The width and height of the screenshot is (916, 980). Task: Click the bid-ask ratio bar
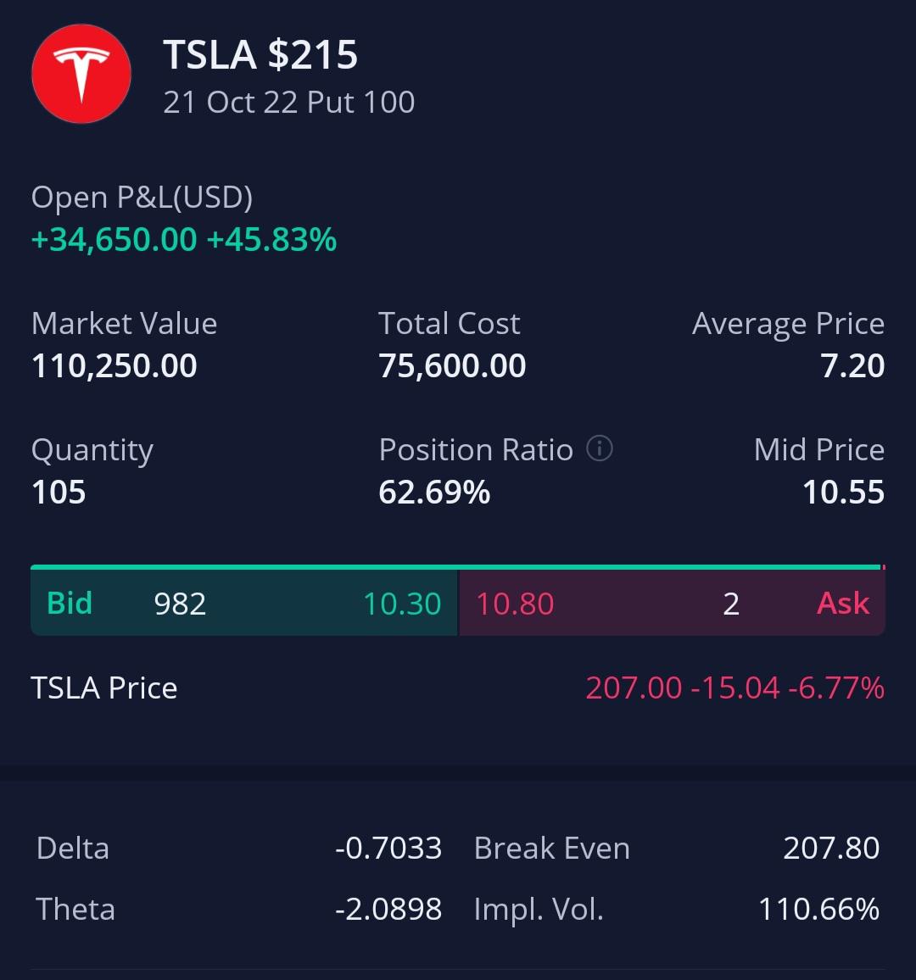(456, 566)
